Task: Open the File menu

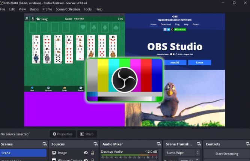Action: click(x=3, y=9)
